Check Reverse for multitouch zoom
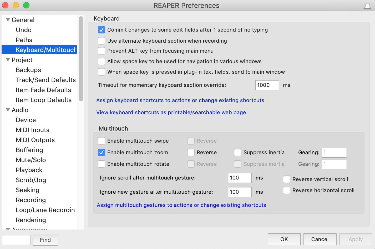The image size is (375, 249). click(191, 152)
